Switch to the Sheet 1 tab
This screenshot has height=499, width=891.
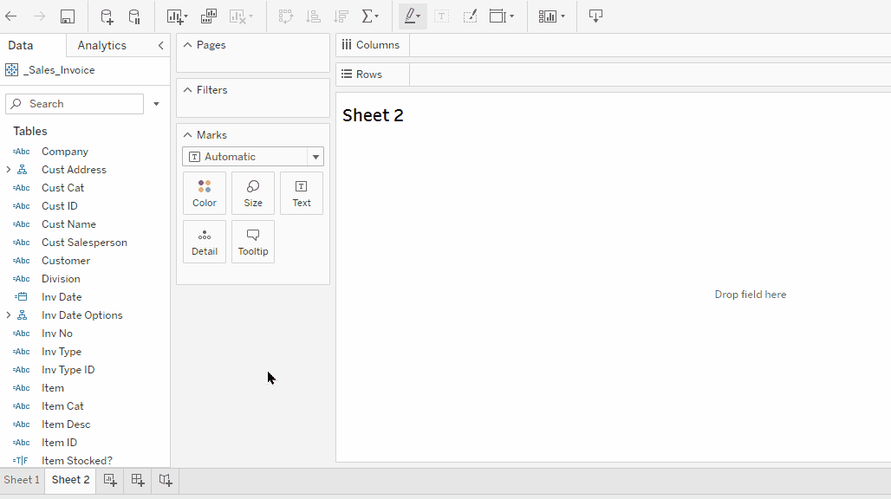[x=22, y=480]
